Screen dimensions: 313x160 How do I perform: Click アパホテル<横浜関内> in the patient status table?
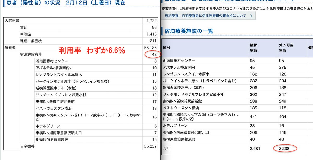click(x=53, y=68)
